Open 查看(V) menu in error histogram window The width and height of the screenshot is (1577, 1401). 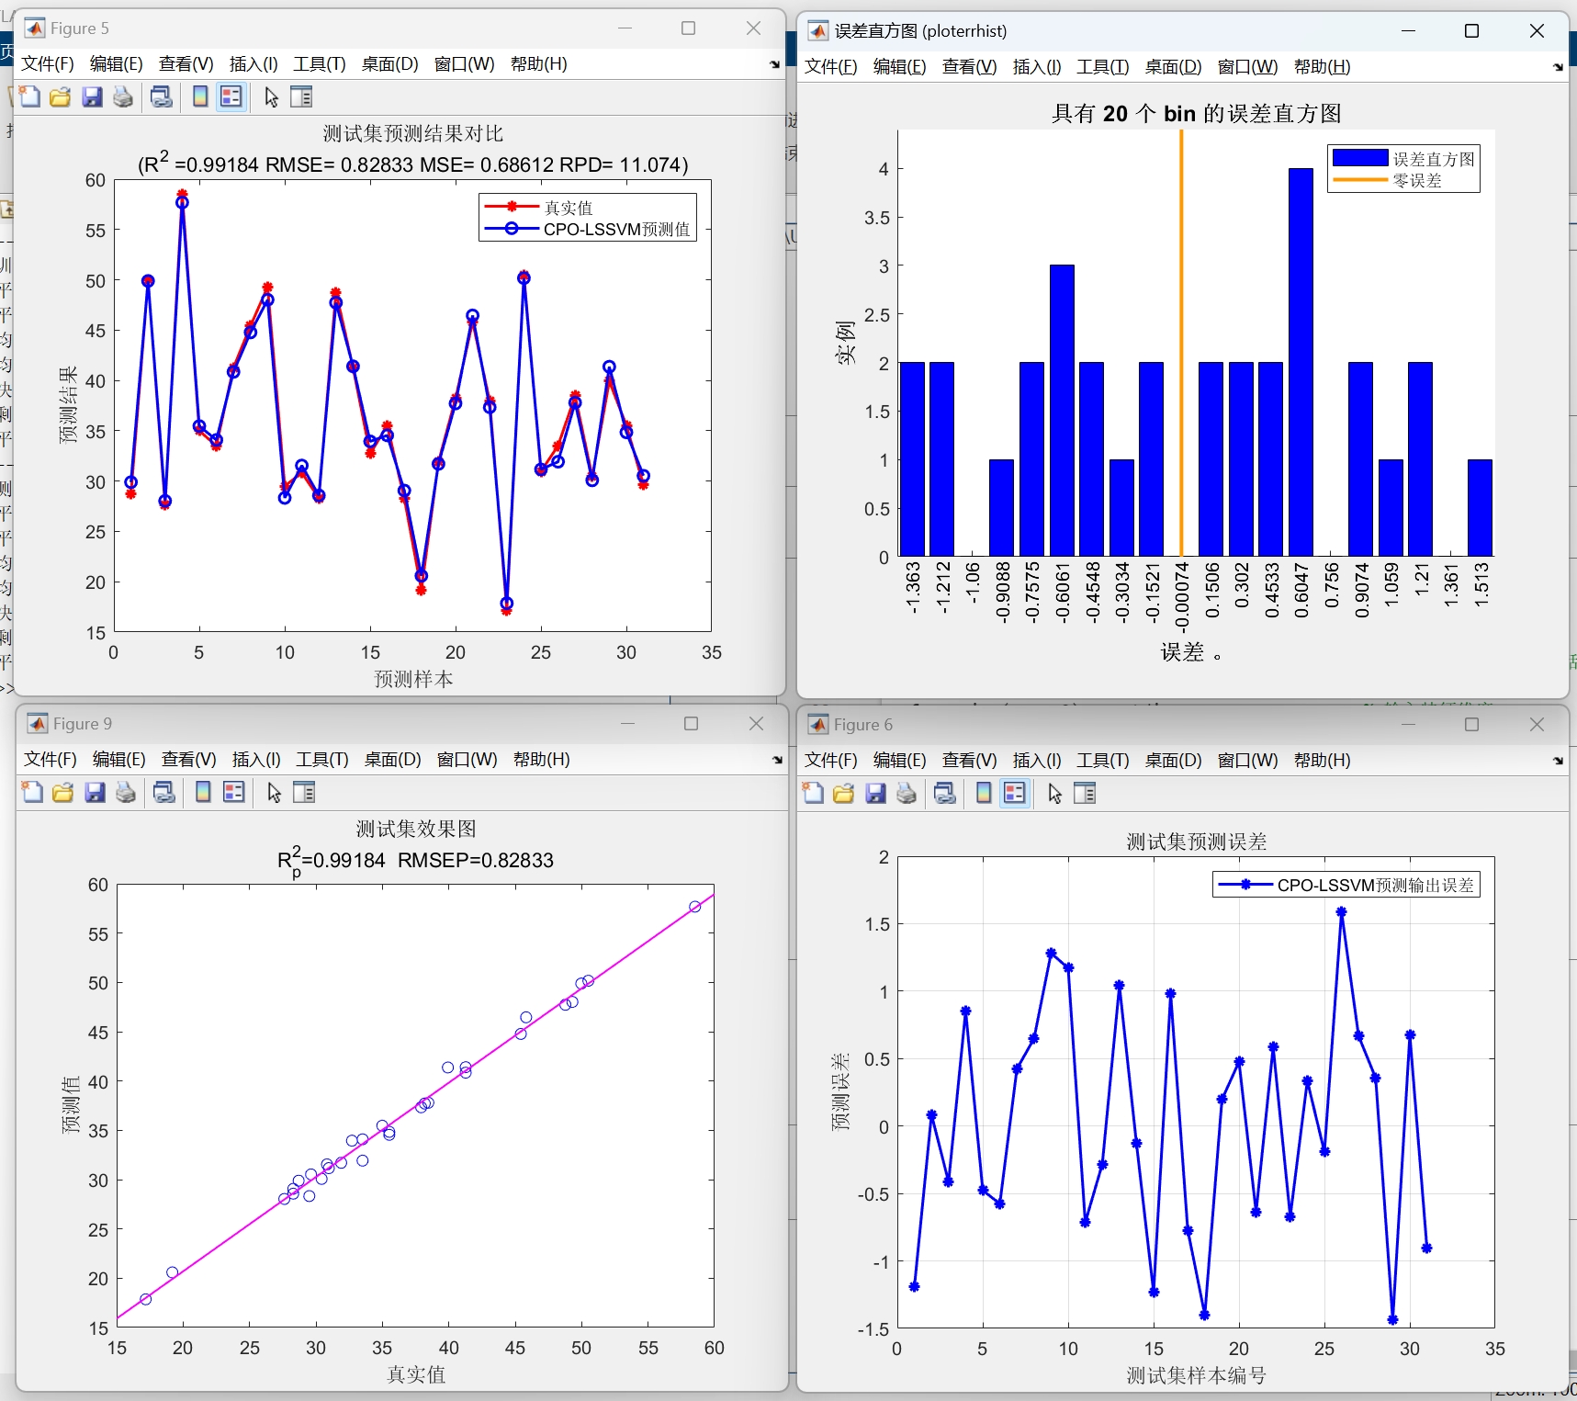969,66
